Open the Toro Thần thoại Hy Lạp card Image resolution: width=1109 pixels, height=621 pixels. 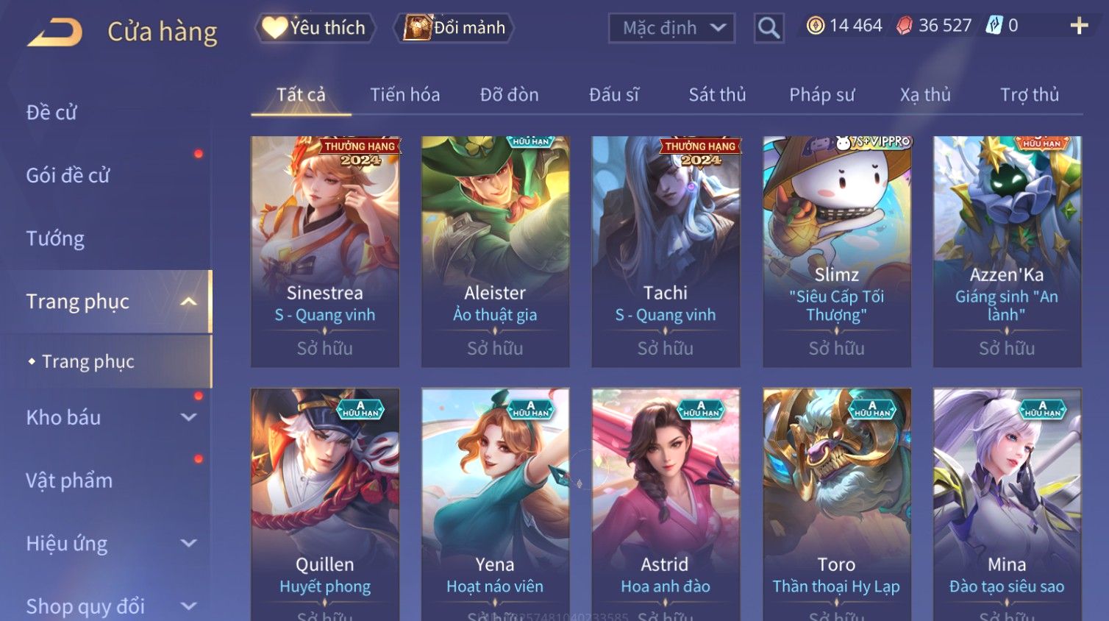click(837, 505)
